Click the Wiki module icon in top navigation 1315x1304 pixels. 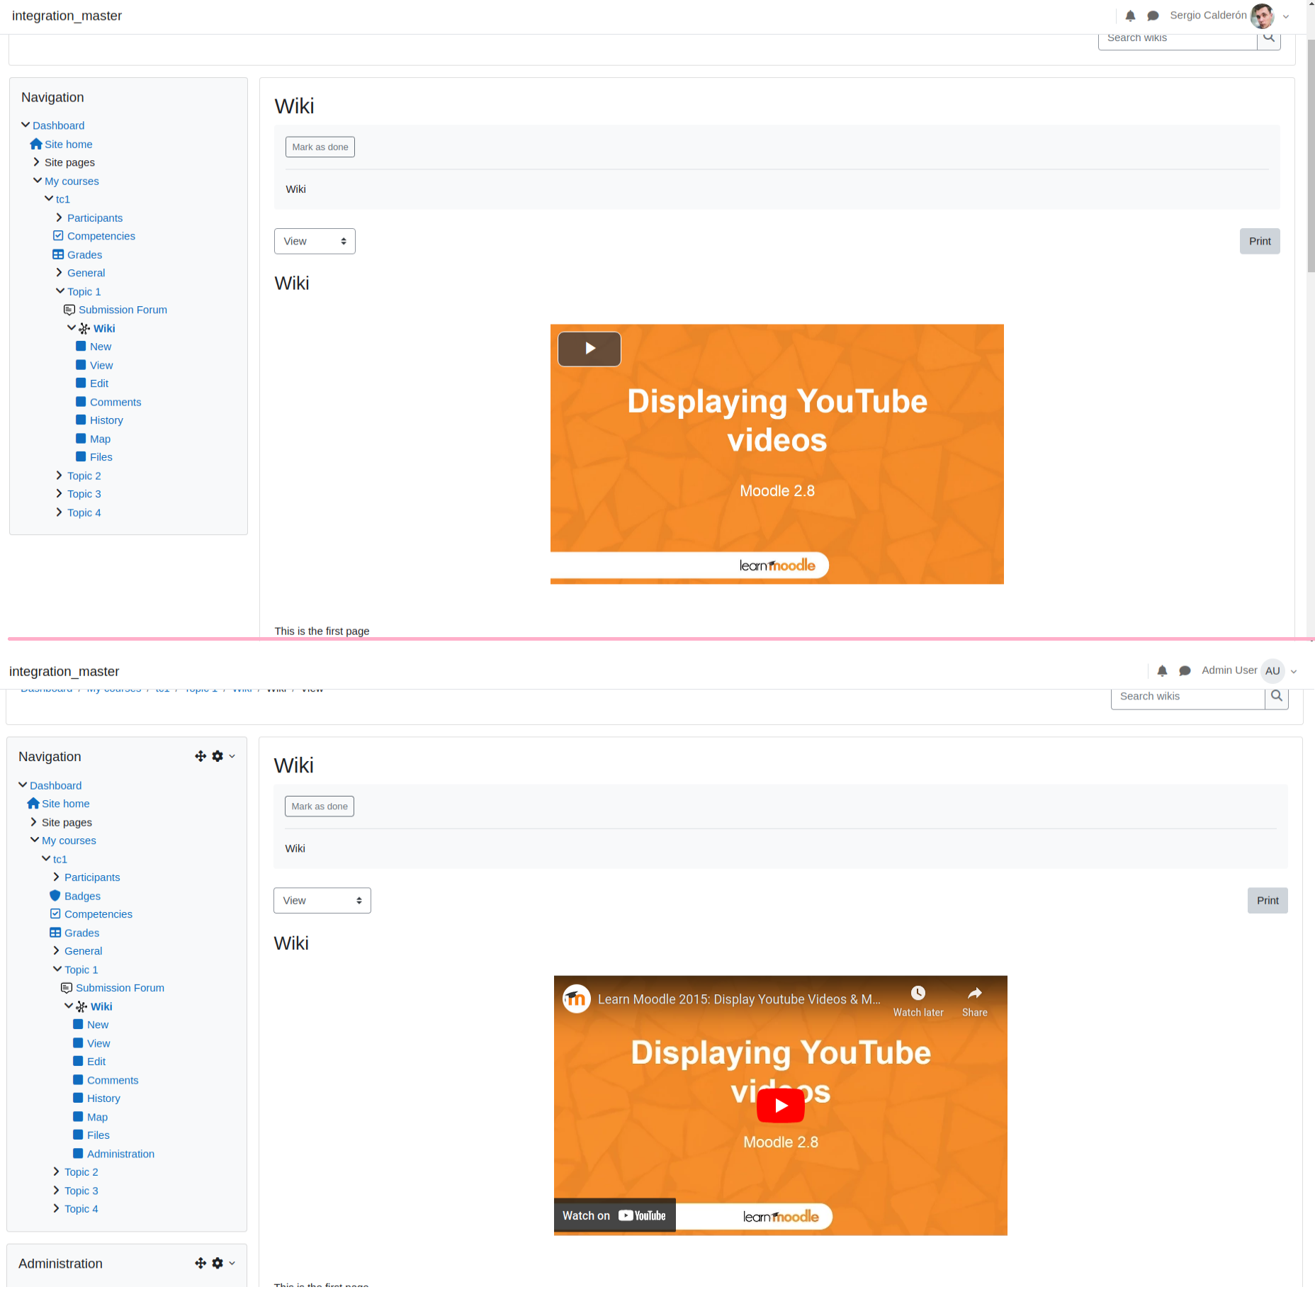coord(84,328)
